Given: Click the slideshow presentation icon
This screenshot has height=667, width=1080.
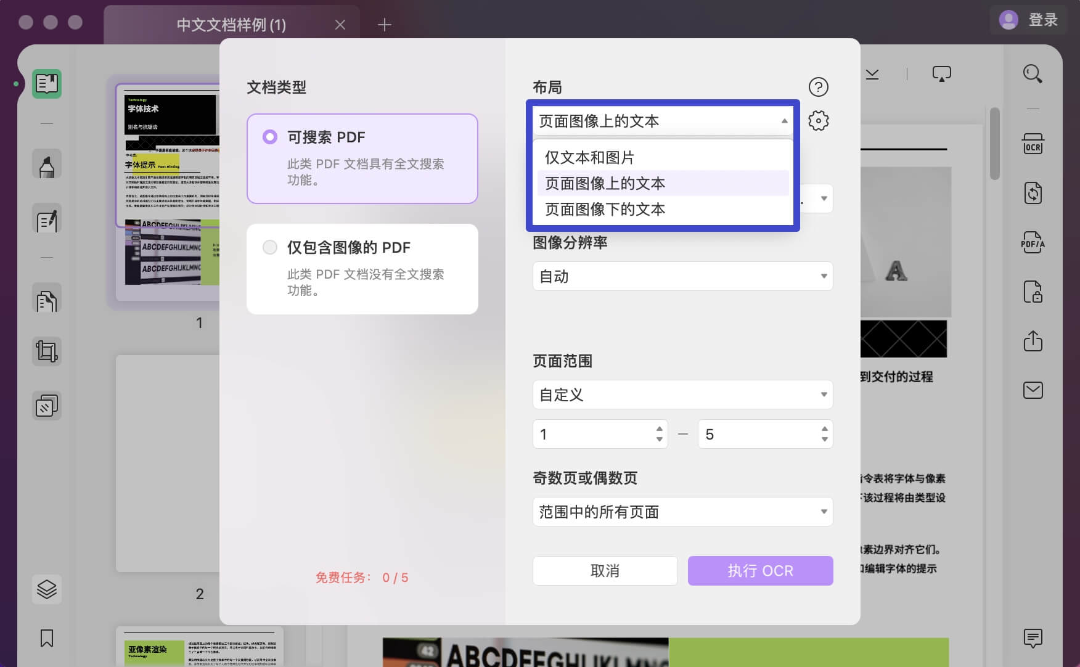Looking at the screenshot, I should pos(941,74).
